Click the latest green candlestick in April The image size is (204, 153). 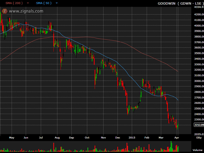[x=178, y=125]
